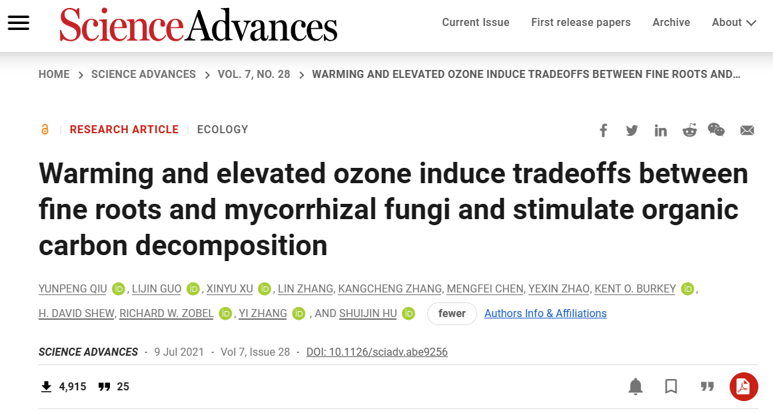Expand the About dropdown menu
The image size is (773, 413).
(734, 23)
